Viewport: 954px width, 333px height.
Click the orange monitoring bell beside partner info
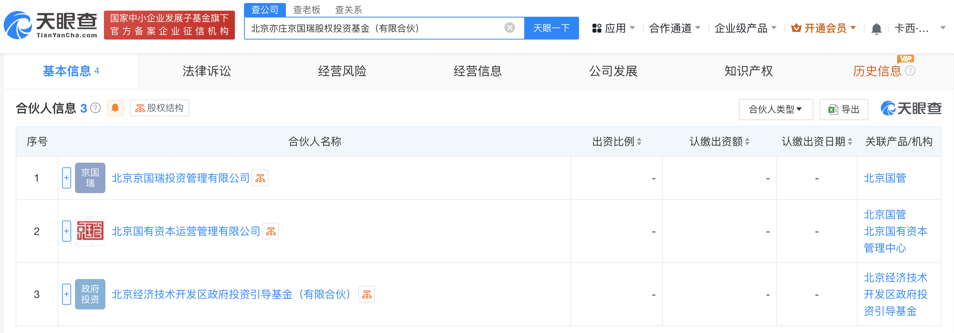[115, 108]
